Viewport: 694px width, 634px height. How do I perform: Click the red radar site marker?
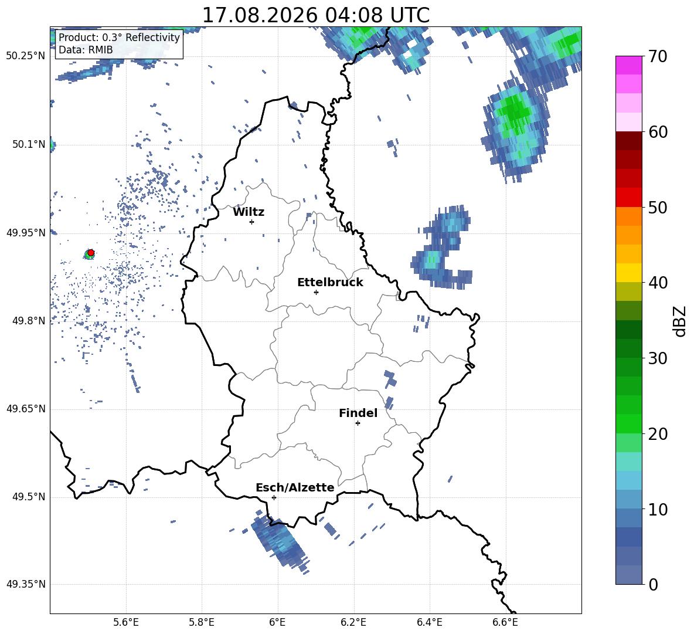pos(91,253)
